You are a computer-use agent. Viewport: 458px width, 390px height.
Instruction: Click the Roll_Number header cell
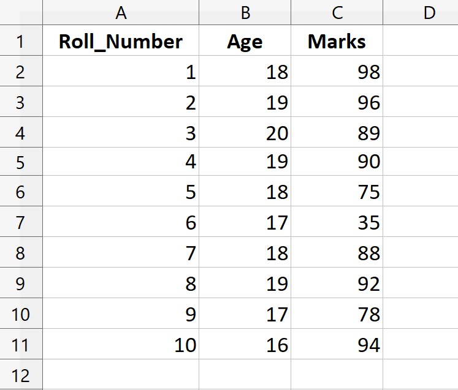[x=121, y=42]
